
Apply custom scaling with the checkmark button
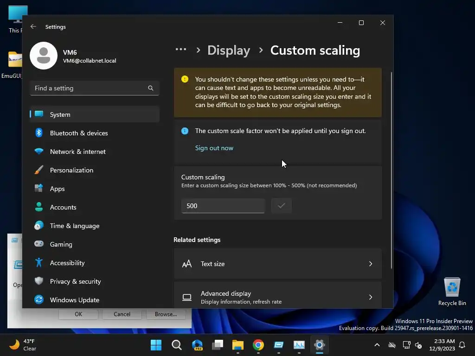(x=282, y=206)
